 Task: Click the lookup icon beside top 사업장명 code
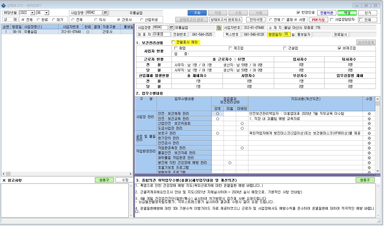tap(106, 13)
